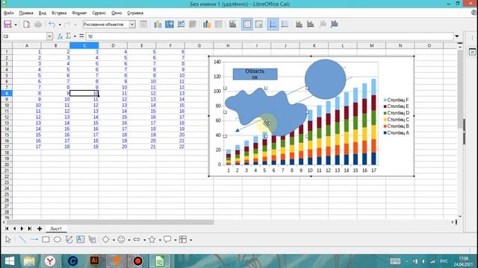Open Basic Shapes dropdown arrow
The image size is (478, 268).
click(x=114, y=240)
